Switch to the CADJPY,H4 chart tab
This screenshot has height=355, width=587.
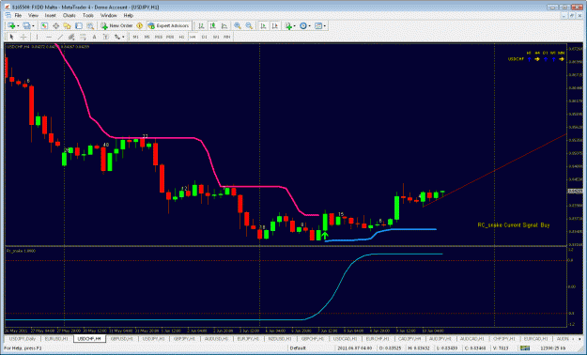coord(409,338)
